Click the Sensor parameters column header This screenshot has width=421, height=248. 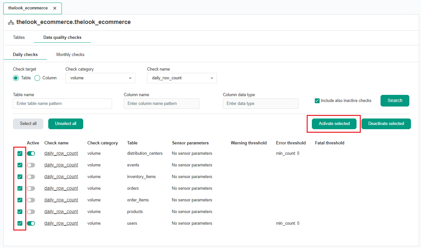point(190,143)
